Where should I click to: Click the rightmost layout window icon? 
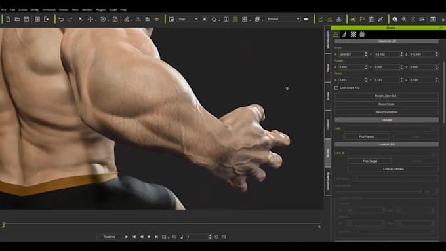[433, 19]
